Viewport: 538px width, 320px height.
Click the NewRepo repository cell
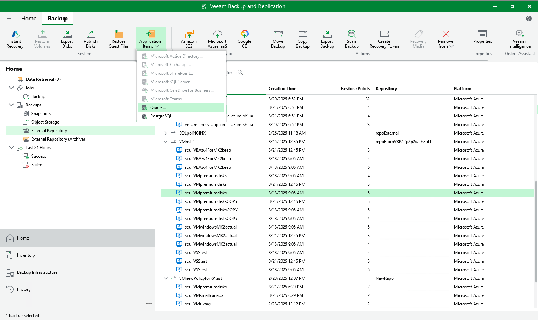(x=384, y=278)
